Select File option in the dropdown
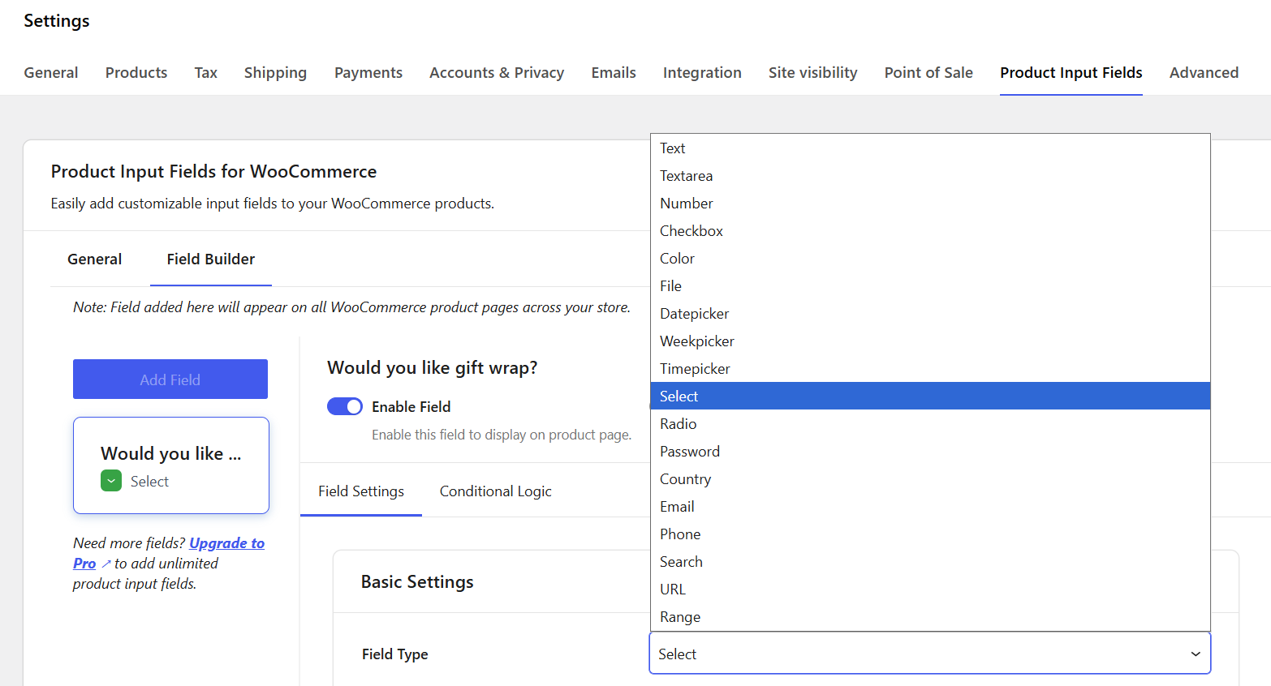The image size is (1271, 686). click(x=930, y=286)
